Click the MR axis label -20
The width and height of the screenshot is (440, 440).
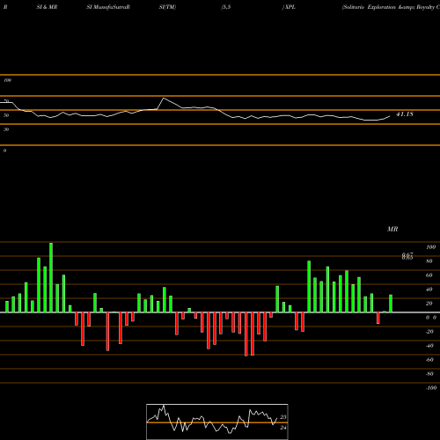coord(429,332)
